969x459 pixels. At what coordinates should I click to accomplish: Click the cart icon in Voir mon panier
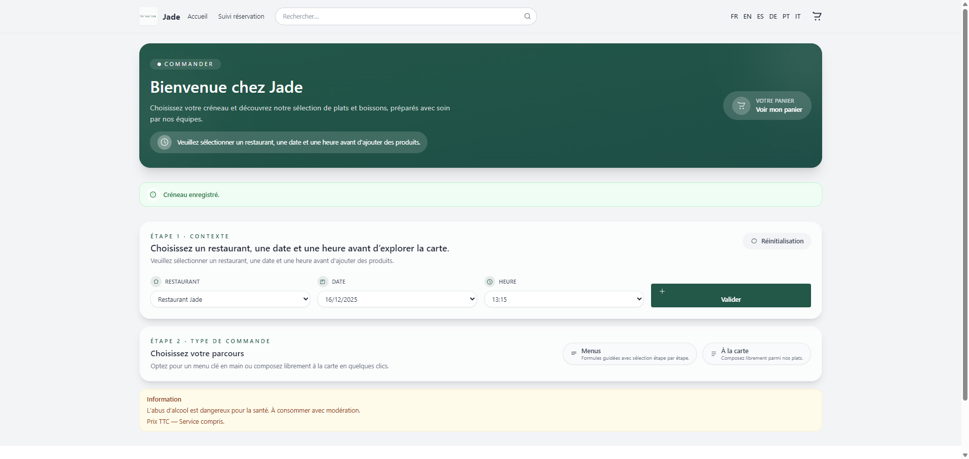741,105
